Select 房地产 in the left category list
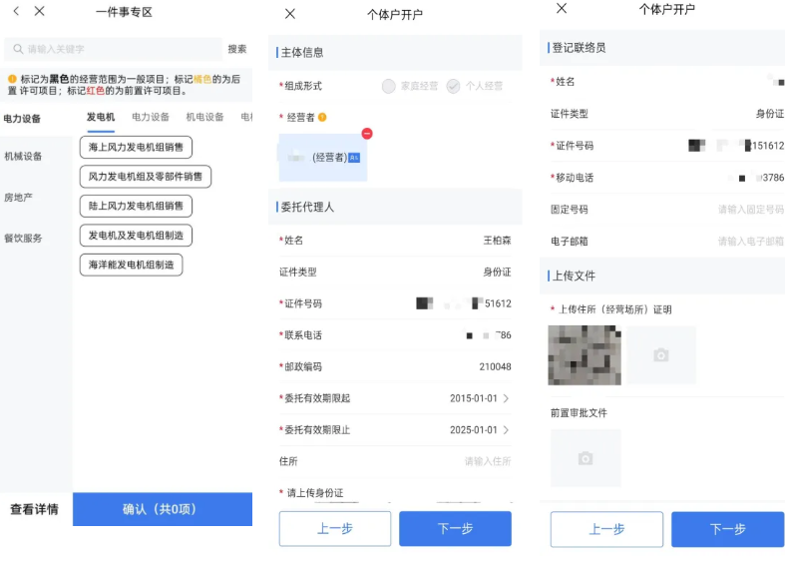Image resolution: width=785 pixels, height=561 pixels. [18, 198]
